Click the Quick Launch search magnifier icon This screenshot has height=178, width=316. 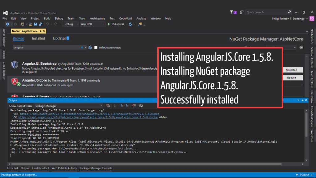tap(289, 12)
